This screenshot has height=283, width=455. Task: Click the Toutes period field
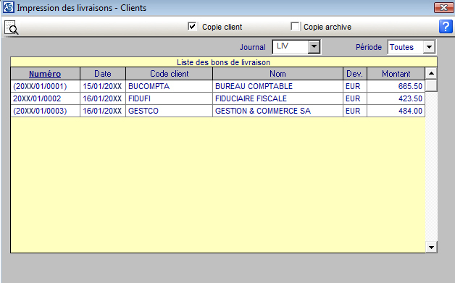[406, 47]
